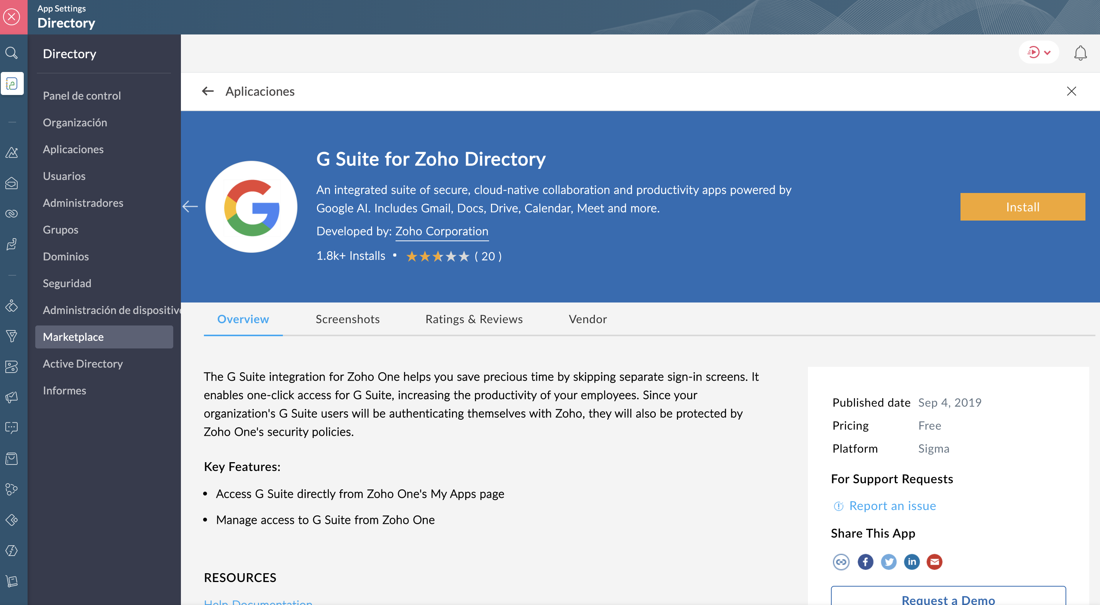The height and width of the screenshot is (605, 1100).
Task: Click the star rating (20) reviews
Action: click(x=453, y=256)
